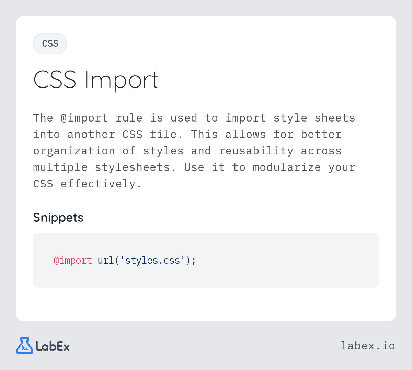Click the url function text in snippet
The image size is (412, 370).
point(106,261)
